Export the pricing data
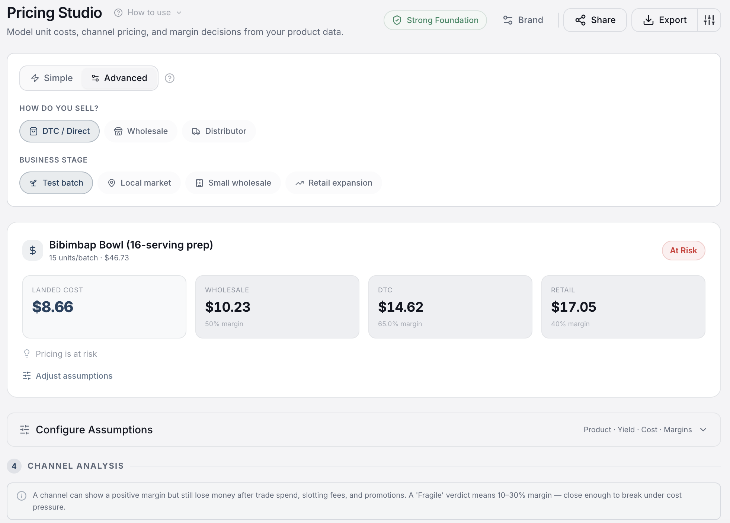The height and width of the screenshot is (523, 730). (665, 20)
